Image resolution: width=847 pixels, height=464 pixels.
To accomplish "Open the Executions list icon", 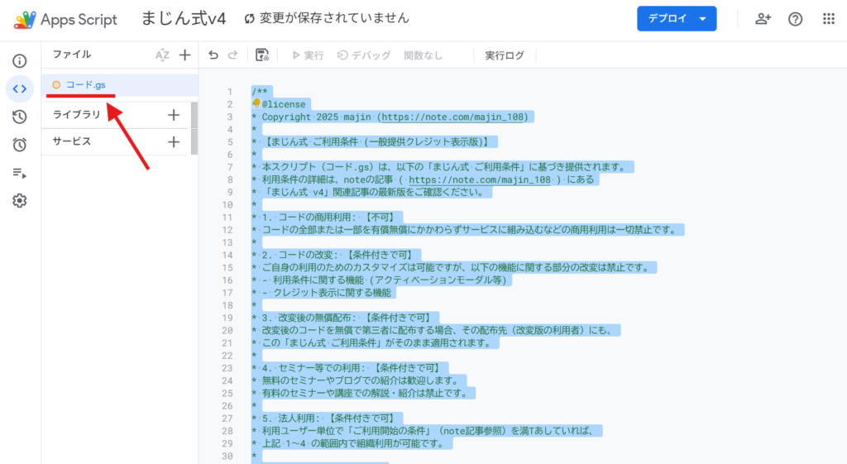I will tap(20, 173).
